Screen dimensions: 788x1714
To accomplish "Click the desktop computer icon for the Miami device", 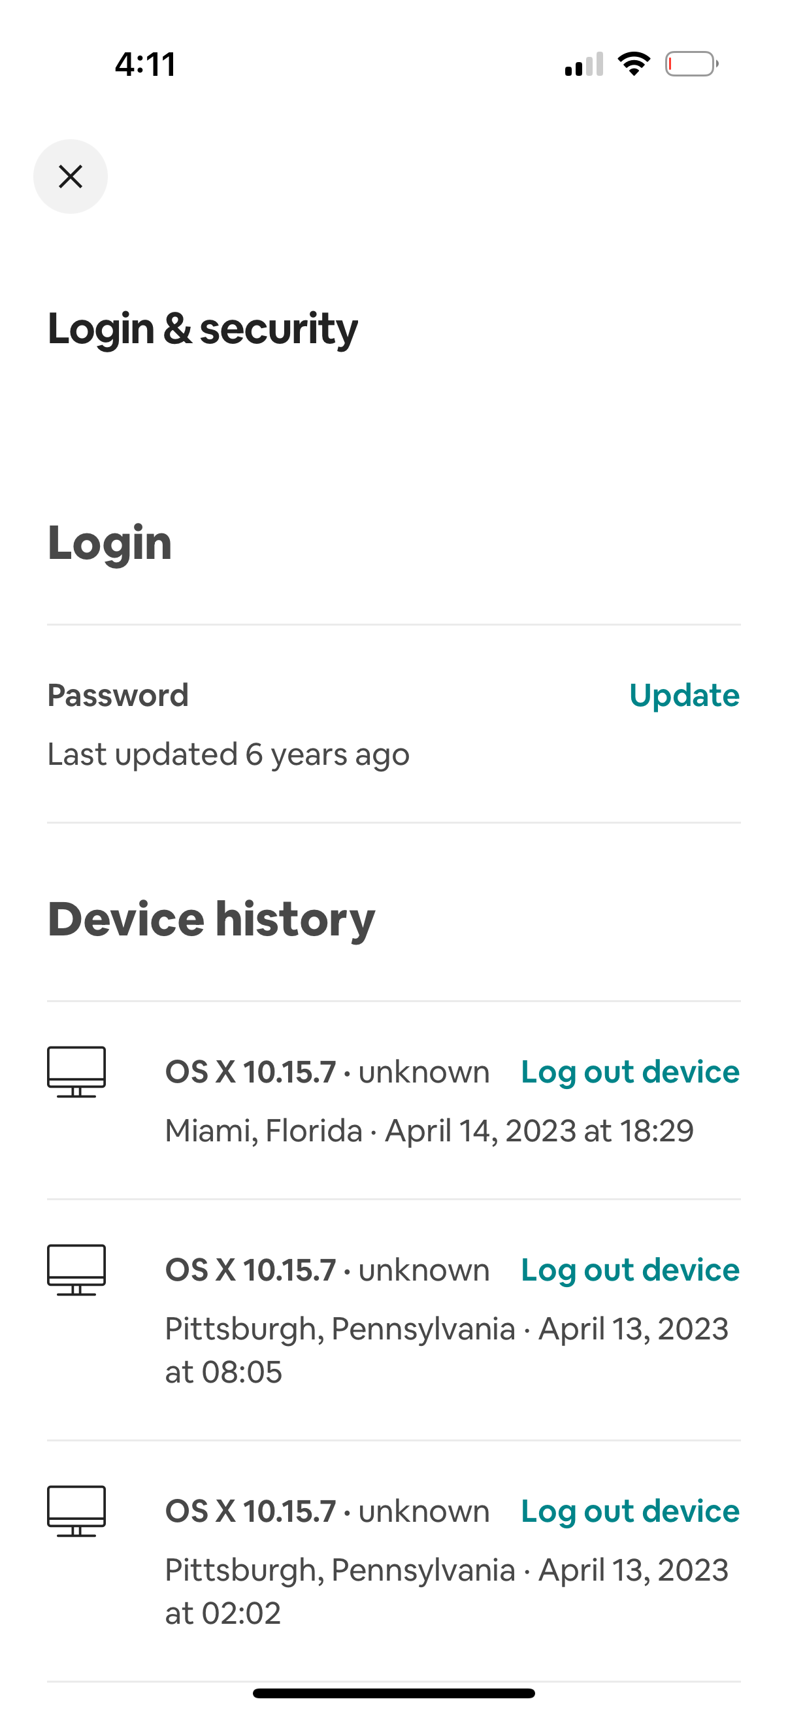I will tap(76, 1071).
